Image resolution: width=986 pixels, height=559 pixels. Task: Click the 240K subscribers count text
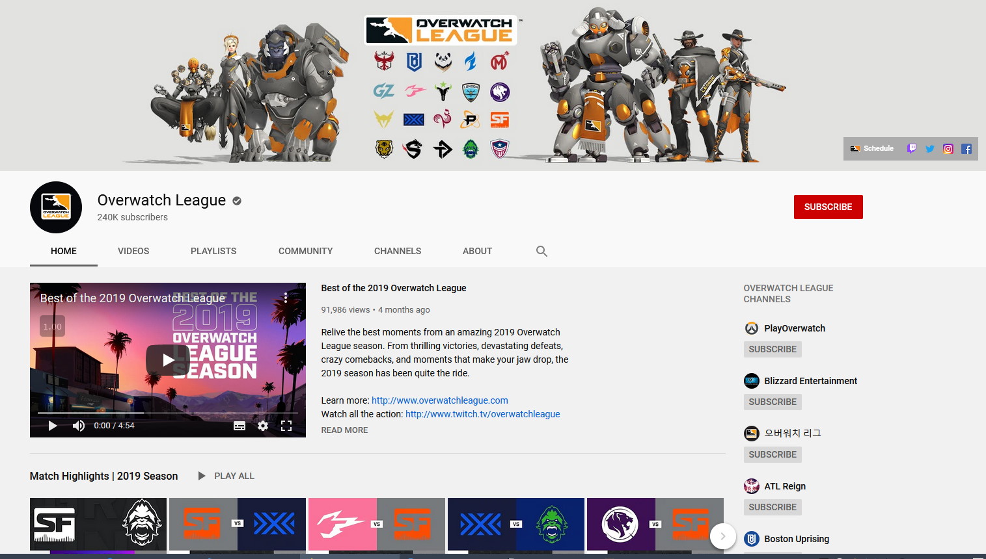[133, 217]
